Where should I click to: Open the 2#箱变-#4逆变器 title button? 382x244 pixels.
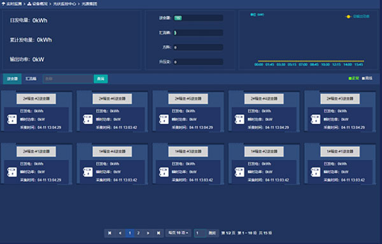pyautogui.click(x=264, y=99)
